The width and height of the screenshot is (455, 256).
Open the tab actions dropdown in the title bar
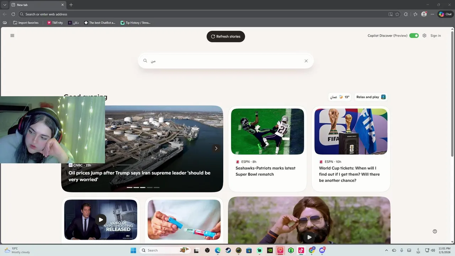point(4,5)
